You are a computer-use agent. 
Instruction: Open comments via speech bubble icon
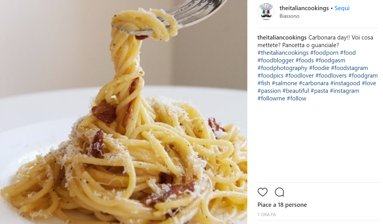(279, 192)
